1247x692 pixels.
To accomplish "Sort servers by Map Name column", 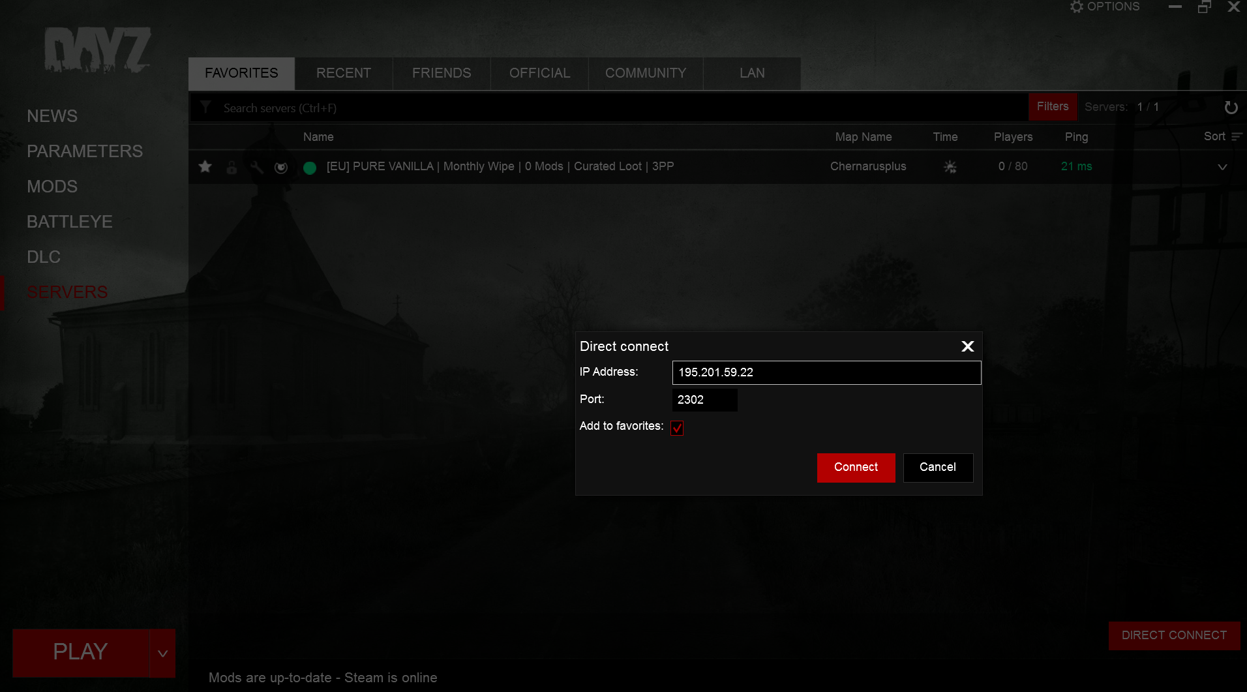I will (864, 137).
